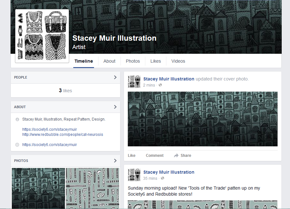290x209 pixels.
Task: Click public globe icon beside 35 mins
Action: click(x=163, y=178)
